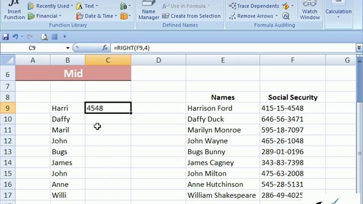Viewport: 363px width, 204px height.
Task: Click Evaluate Formula icon
Action: 286,16
